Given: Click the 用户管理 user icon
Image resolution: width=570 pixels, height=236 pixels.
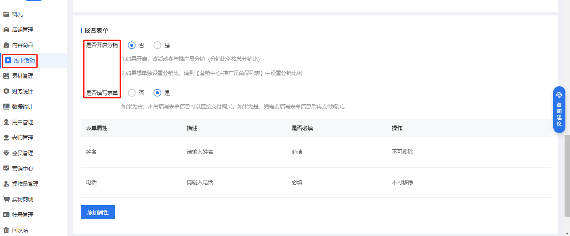Looking at the screenshot, I should (6, 122).
